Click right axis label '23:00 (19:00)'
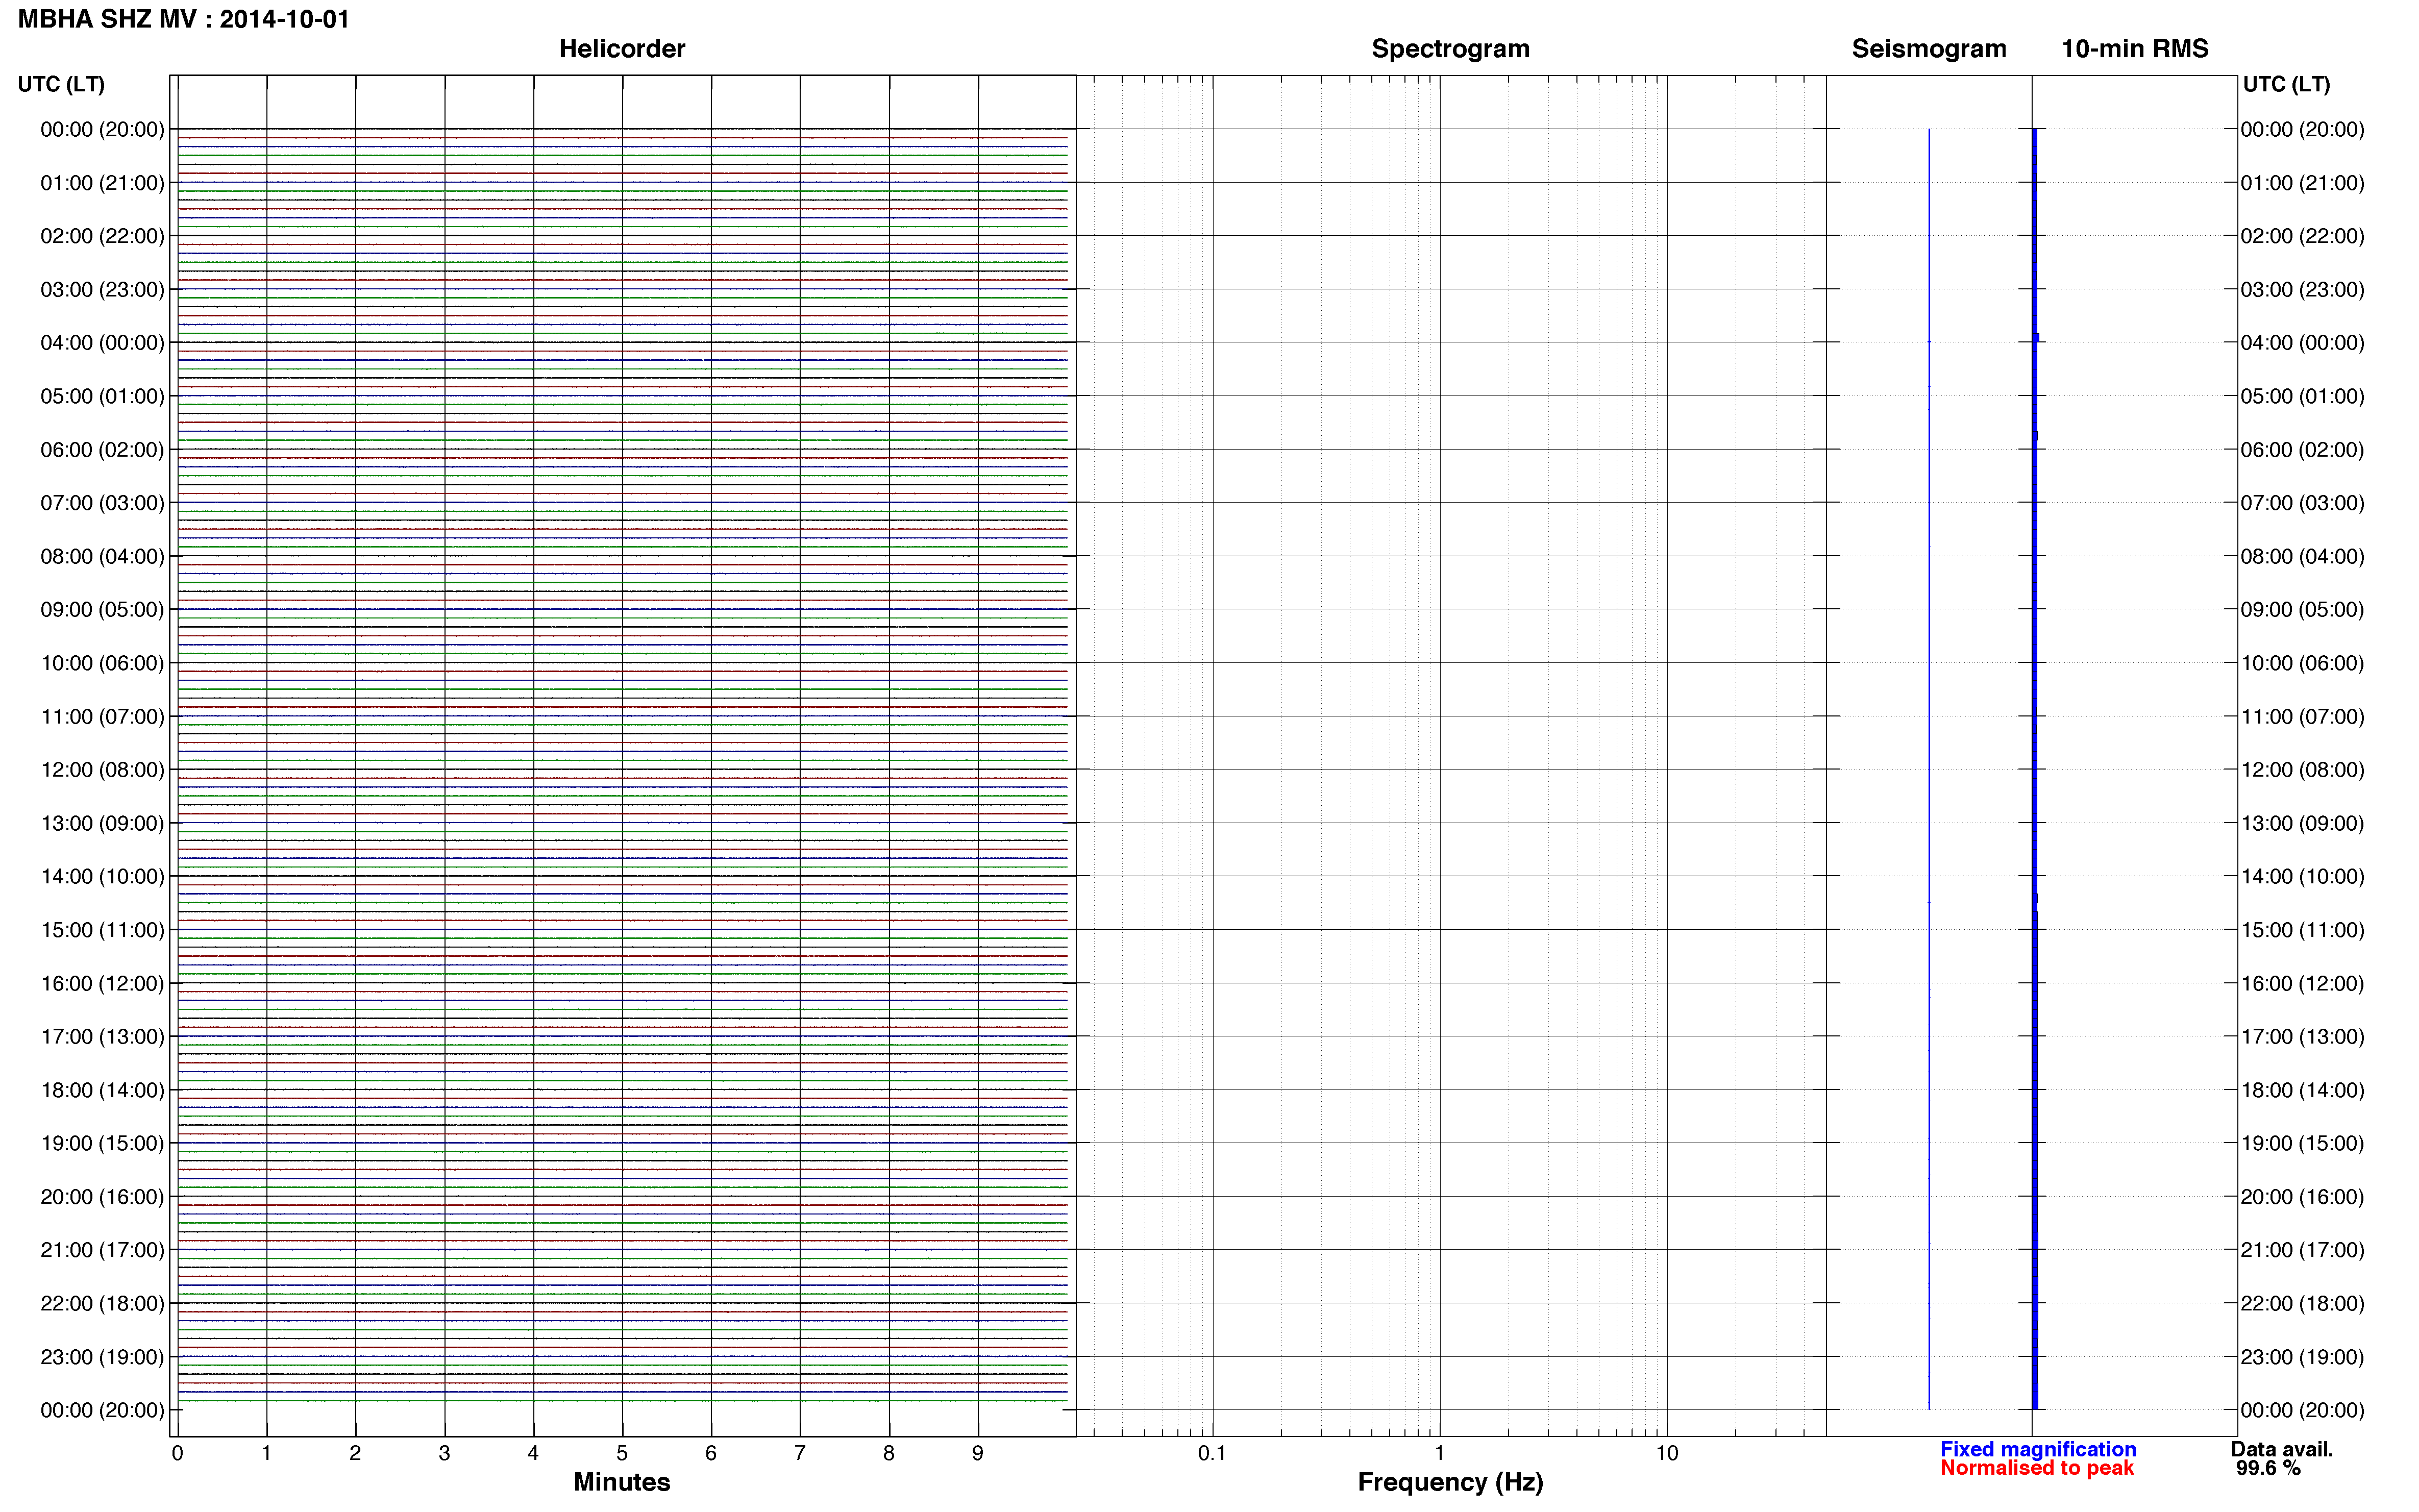 click(x=2302, y=1357)
